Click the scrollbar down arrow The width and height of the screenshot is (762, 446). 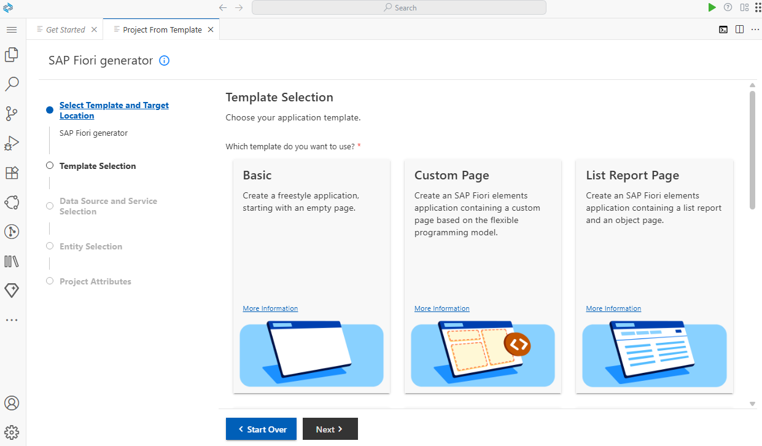(x=752, y=404)
